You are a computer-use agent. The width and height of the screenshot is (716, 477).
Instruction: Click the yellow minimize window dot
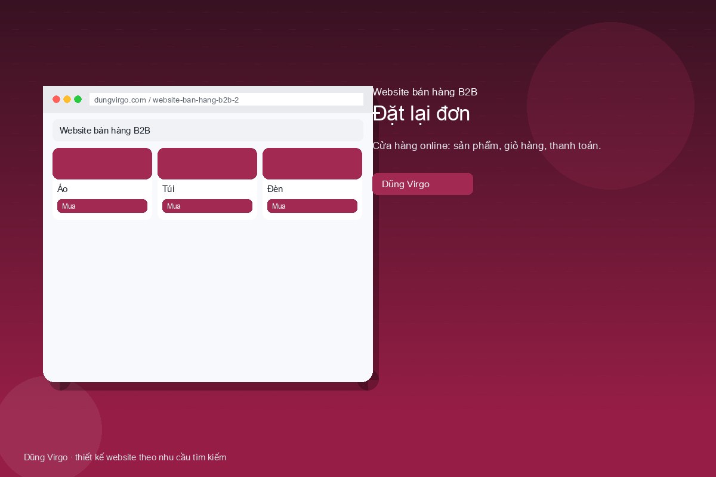coord(67,100)
